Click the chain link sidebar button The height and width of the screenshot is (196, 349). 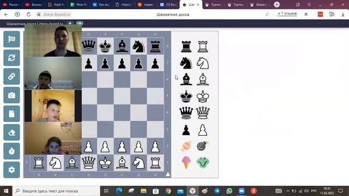tap(11, 76)
